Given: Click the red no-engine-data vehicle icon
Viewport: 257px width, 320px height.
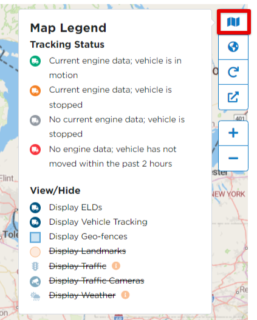Looking at the screenshot, I should point(35,150).
